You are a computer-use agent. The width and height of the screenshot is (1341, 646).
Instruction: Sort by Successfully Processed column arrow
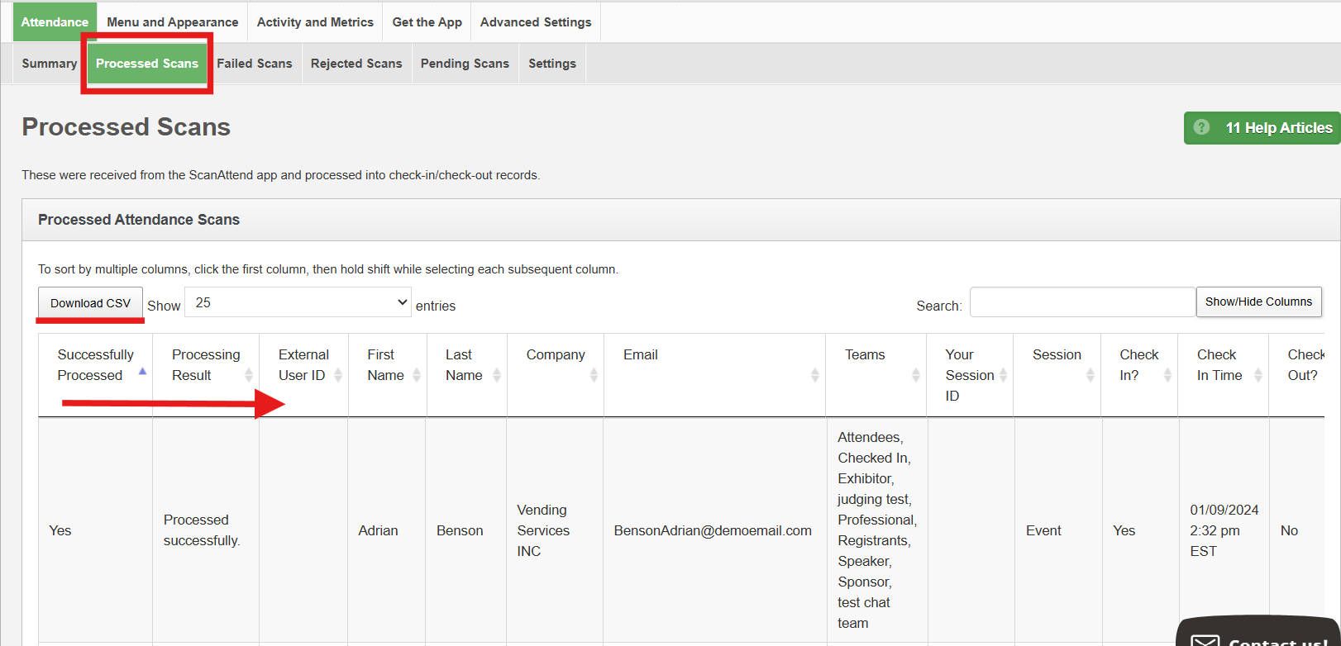(142, 372)
